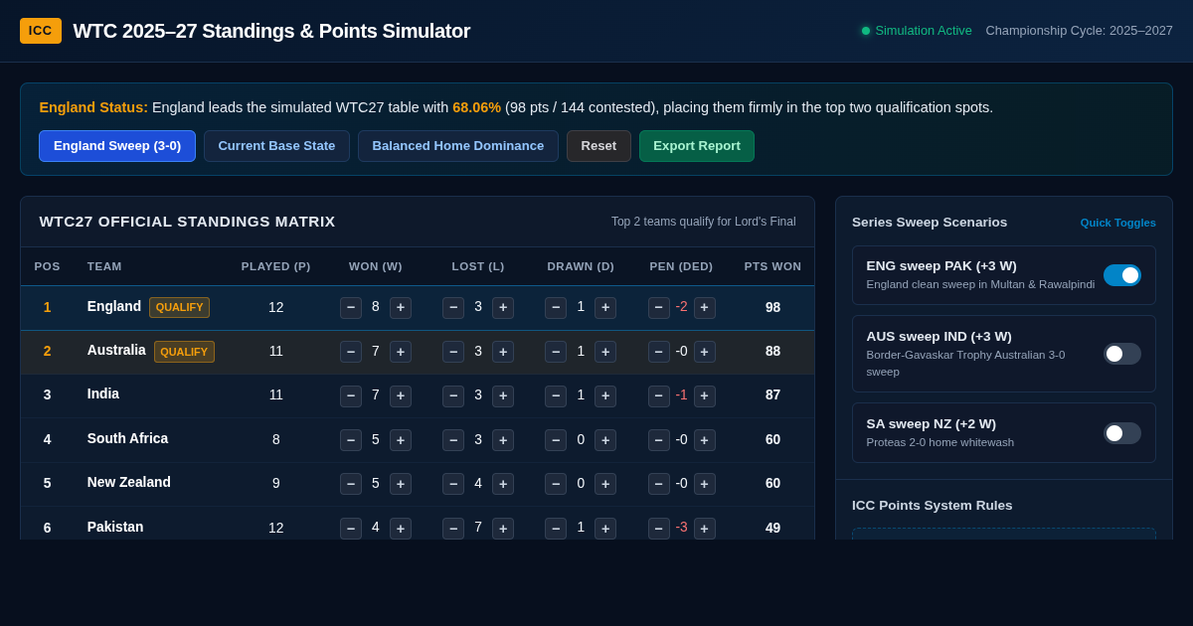Select the PLAYED (P) column header
Image resolution: width=1193 pixels, height=626 pixels.
coord(276,266)
